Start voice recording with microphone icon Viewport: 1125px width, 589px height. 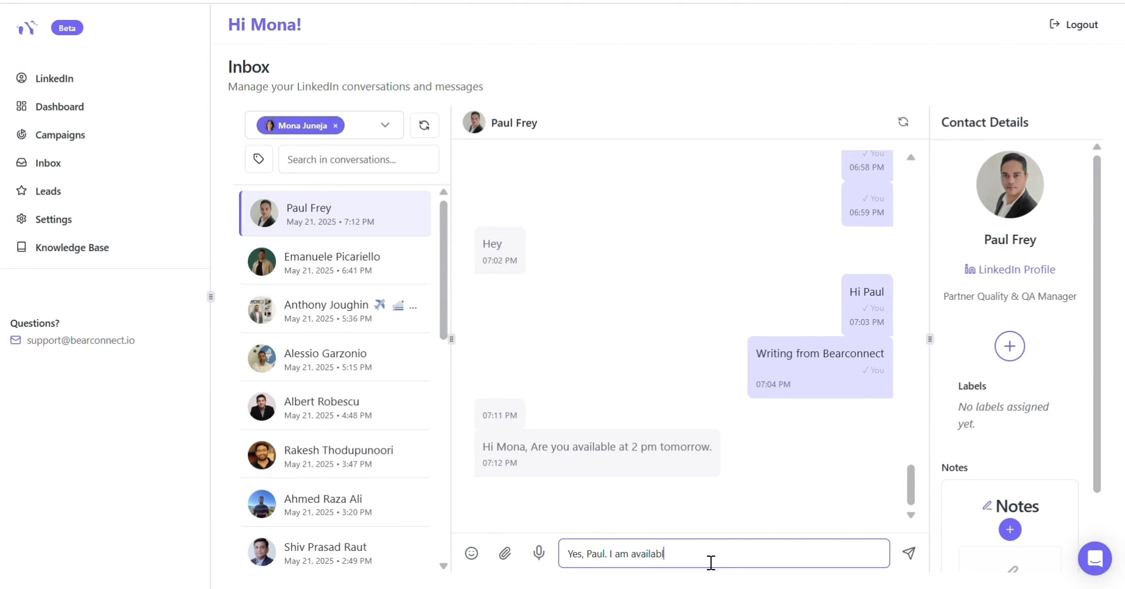539,553
